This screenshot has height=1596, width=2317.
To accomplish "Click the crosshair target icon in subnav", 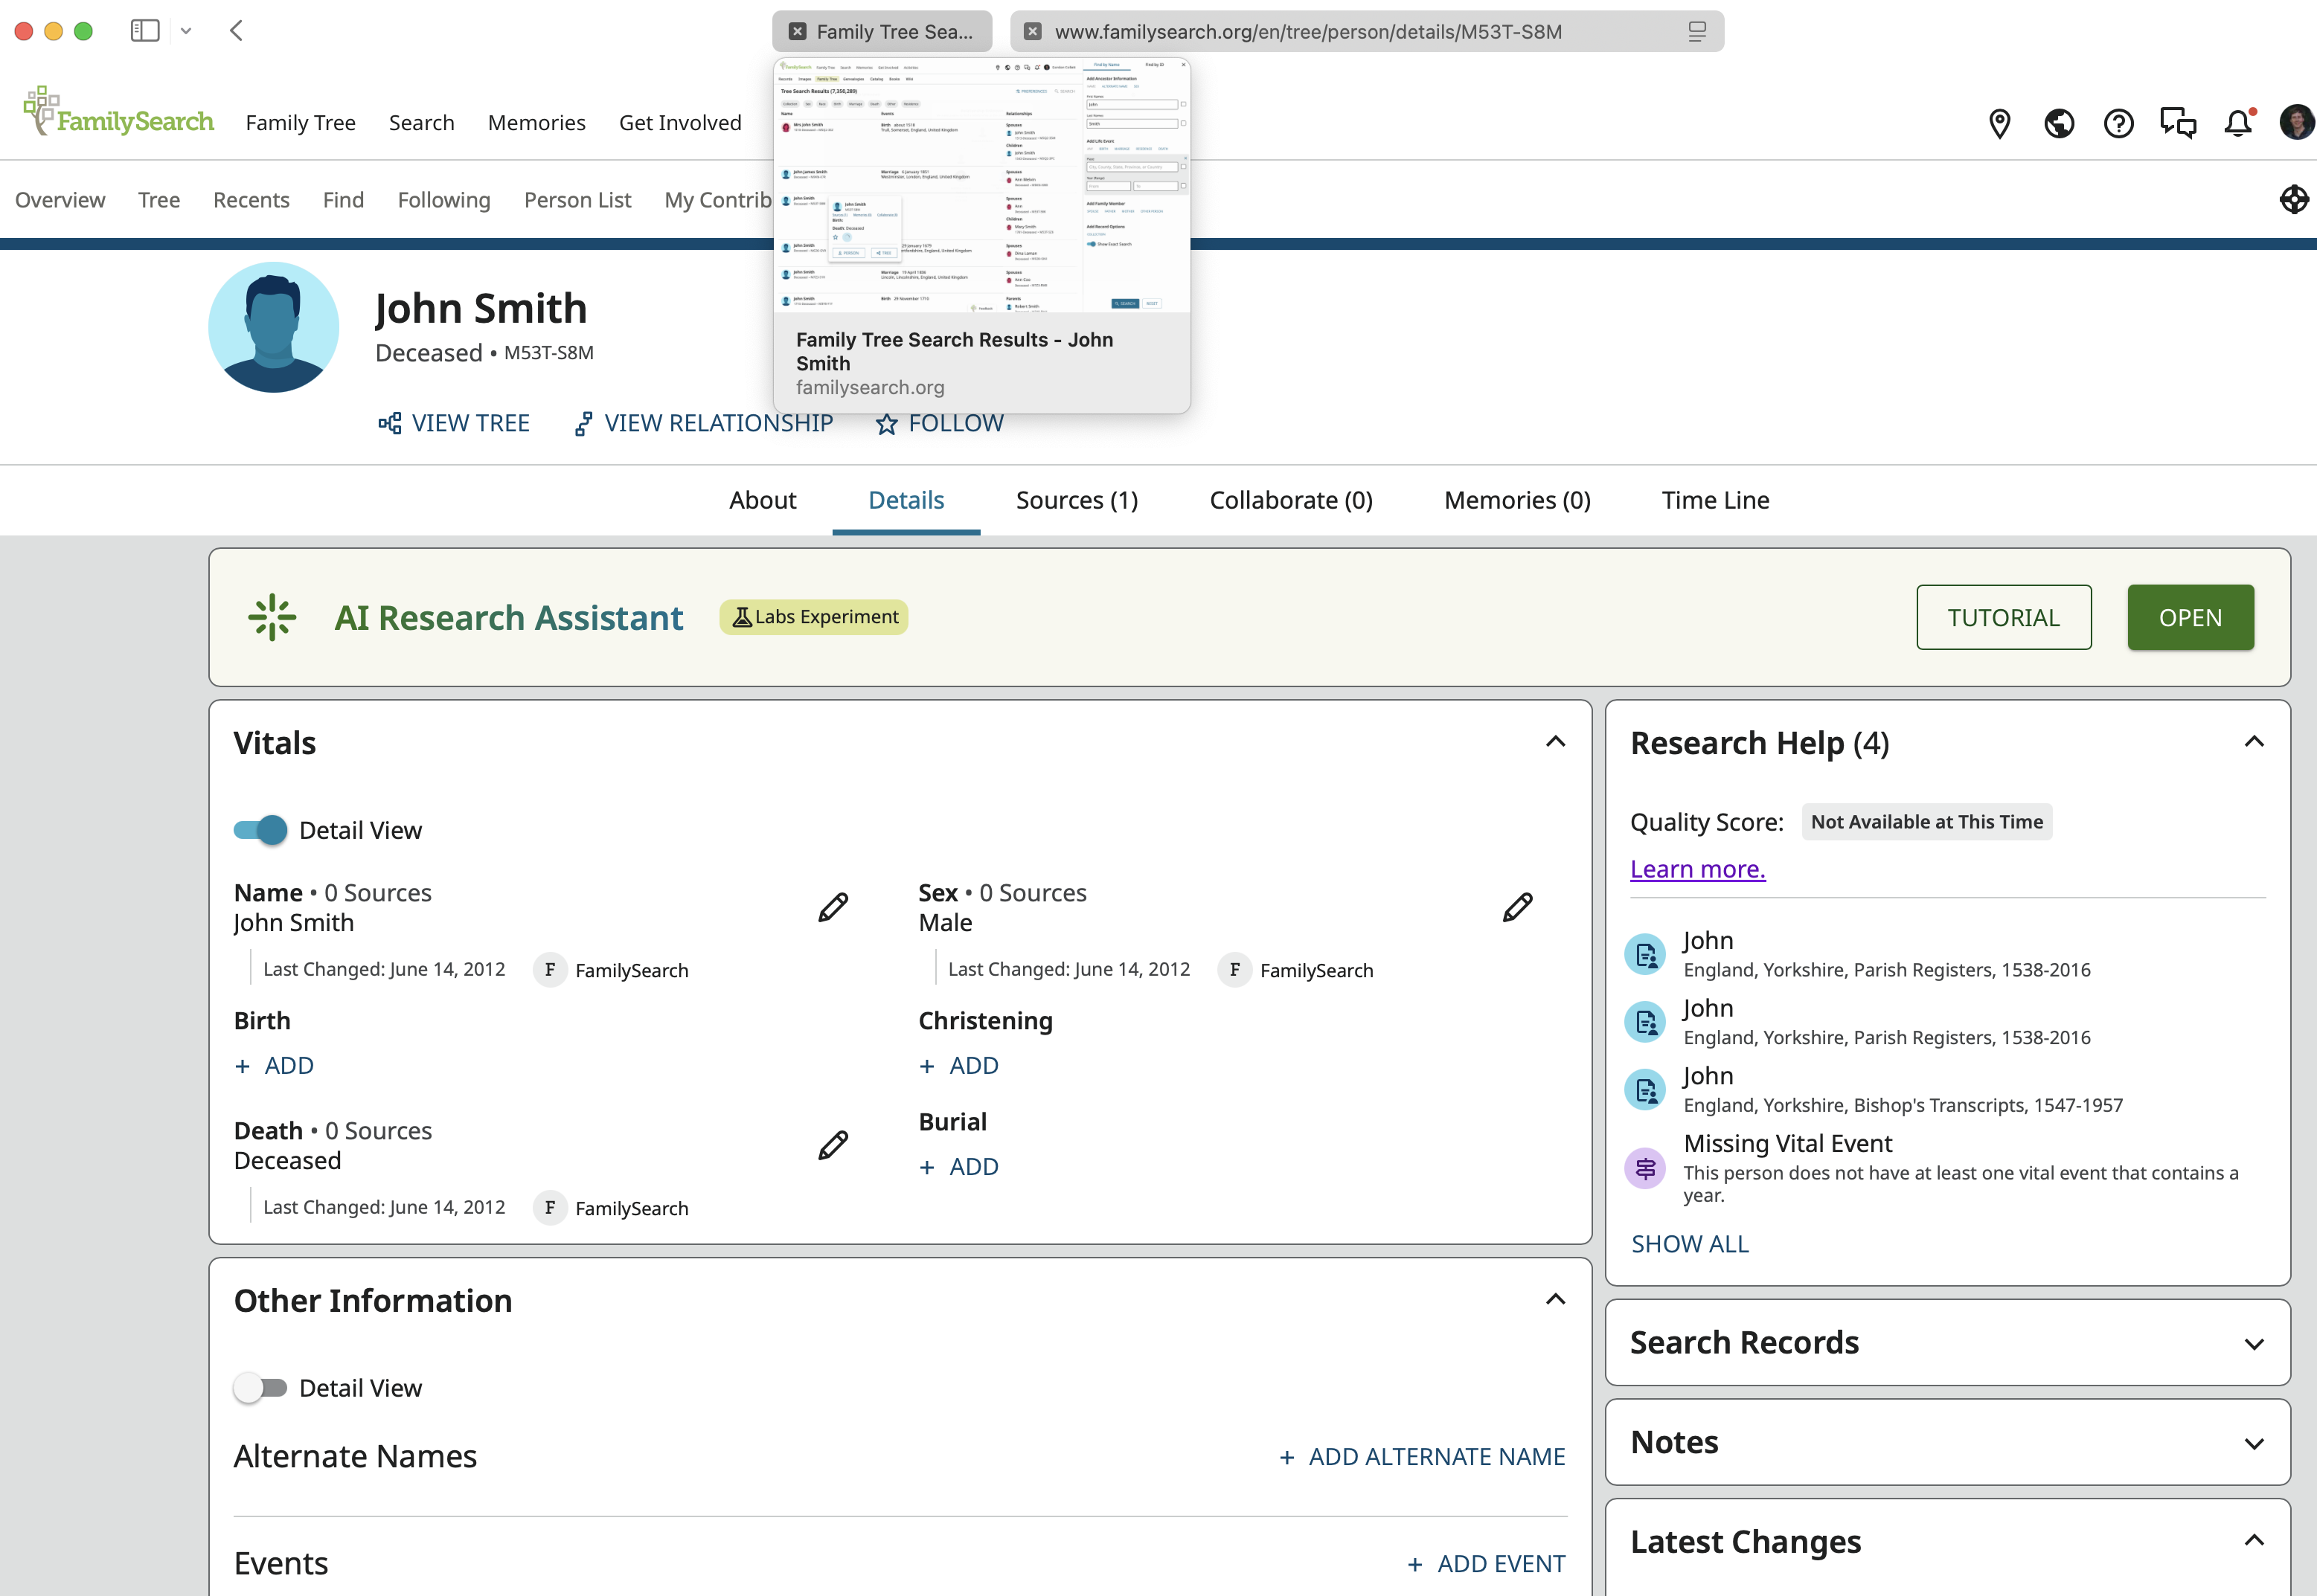I will 2294,199.
